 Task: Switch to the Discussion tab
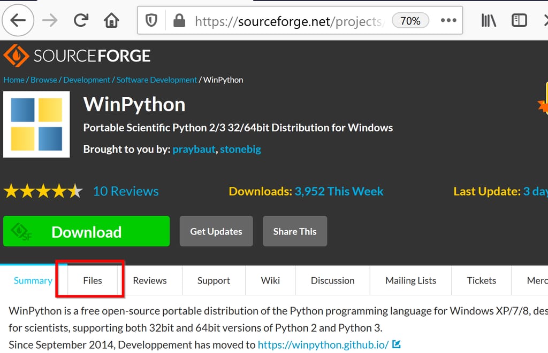[x=332, y=280]
